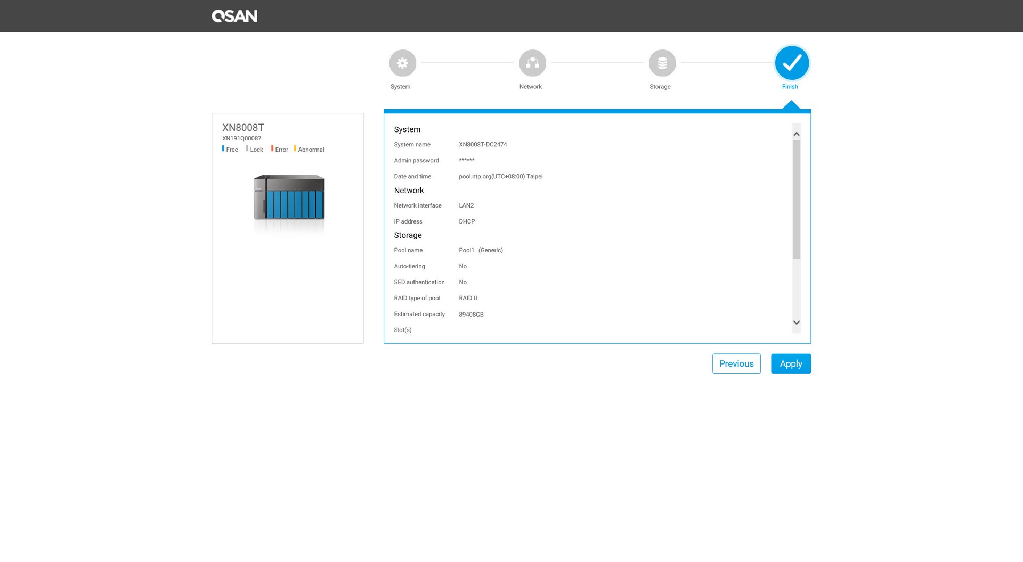
Task: Click the LAN2 network interface value
Action: click(x=466, y=205)
